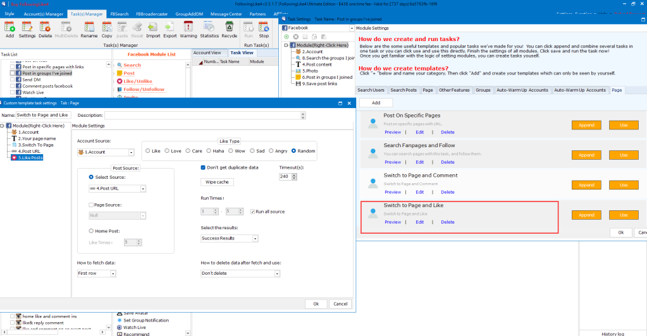Select the Random like type
647x336 pixels.
[294, 151]
